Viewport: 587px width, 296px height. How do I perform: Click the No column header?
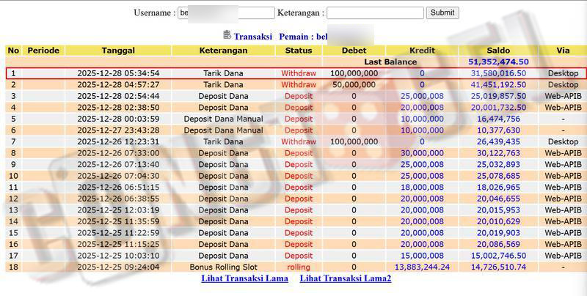click(13, 51)
